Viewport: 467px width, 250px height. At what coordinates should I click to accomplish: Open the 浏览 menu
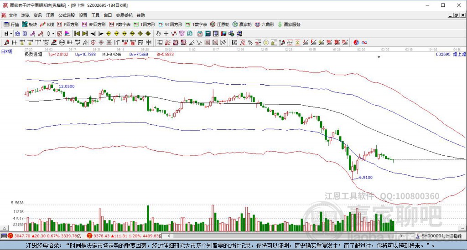[x=26, y=15]
